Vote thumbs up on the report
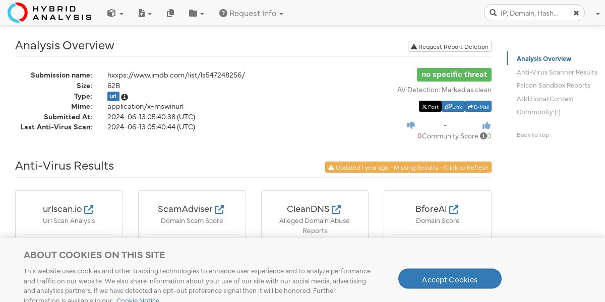This screenshot has height=302, width=605. pyautogui.click(x=487, y=125)
